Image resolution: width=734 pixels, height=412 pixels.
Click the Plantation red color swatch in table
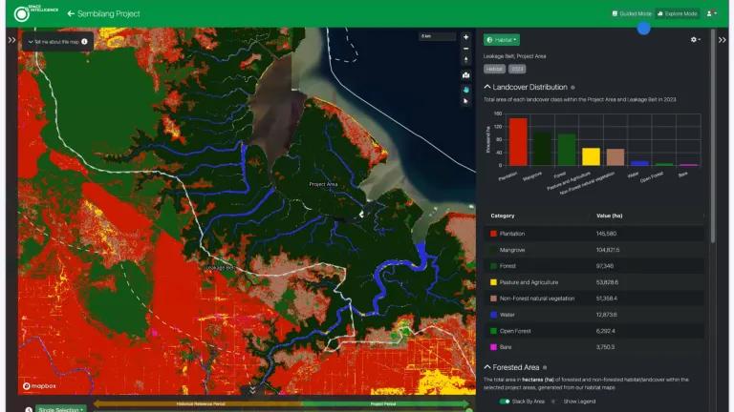pos(493,234)
